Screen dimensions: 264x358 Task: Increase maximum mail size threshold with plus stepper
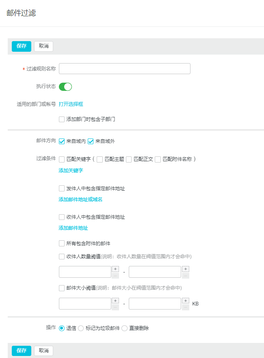186,301
